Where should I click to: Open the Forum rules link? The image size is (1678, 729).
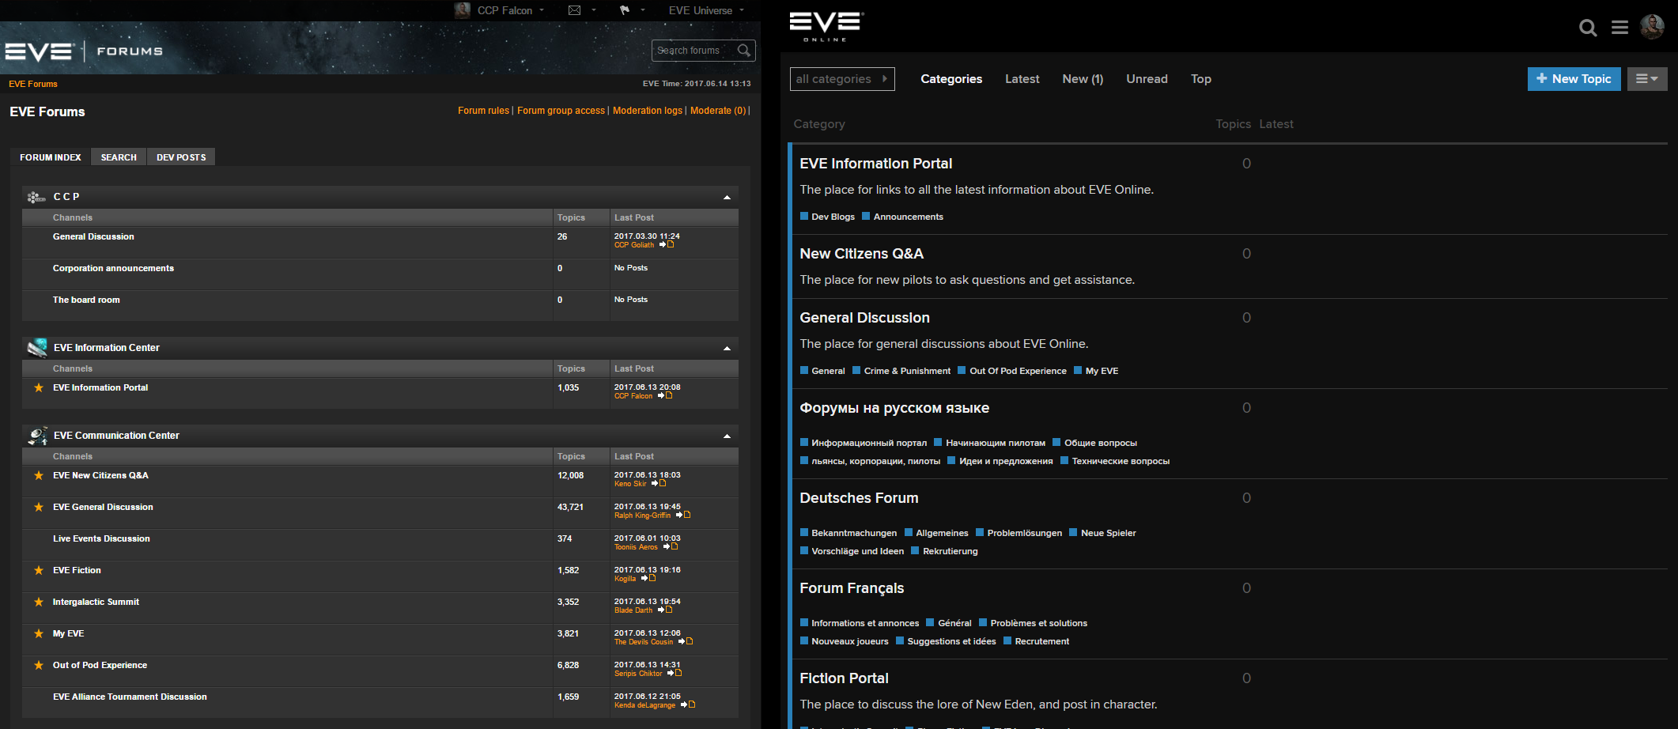tap(483, 111)
